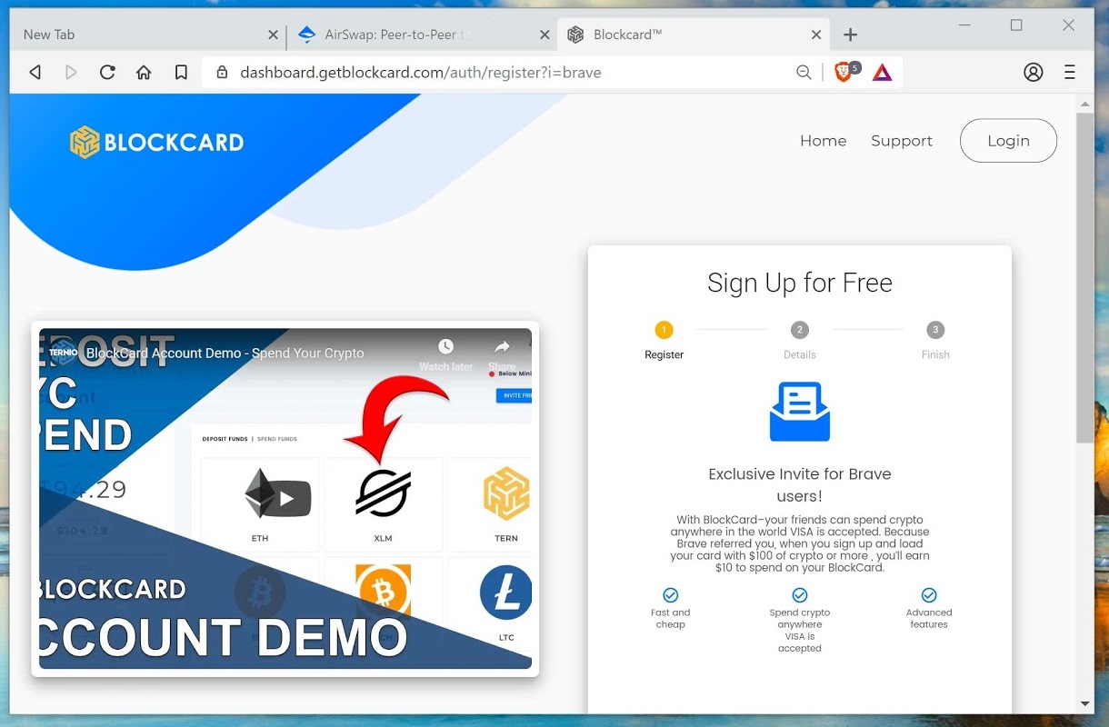This screenshot has width=1109, height=727.
Task: Select step 1 Register
Action: pos(664,341)
